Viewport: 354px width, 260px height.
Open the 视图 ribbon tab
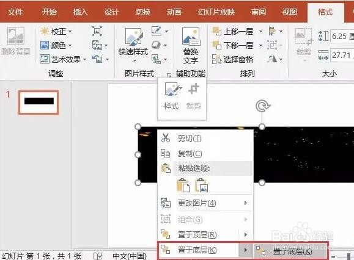pyautogui.click(x=289, y=12)
